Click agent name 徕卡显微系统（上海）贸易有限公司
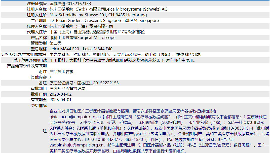270x153 pixels. [81, 26]
